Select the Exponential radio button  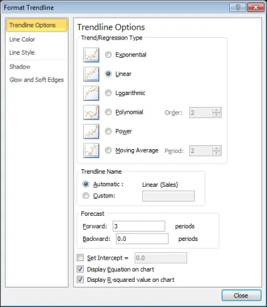click(108, 55)
